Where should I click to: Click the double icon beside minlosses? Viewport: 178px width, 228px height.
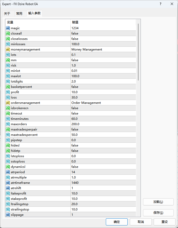pos(8,44)
